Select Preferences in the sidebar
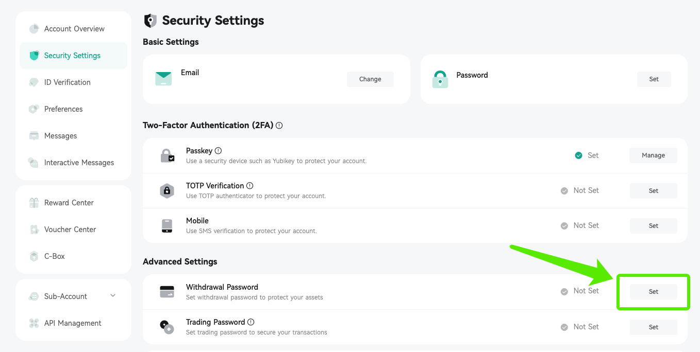This screenshot has width=700, height=352. [x=62, y=109]
